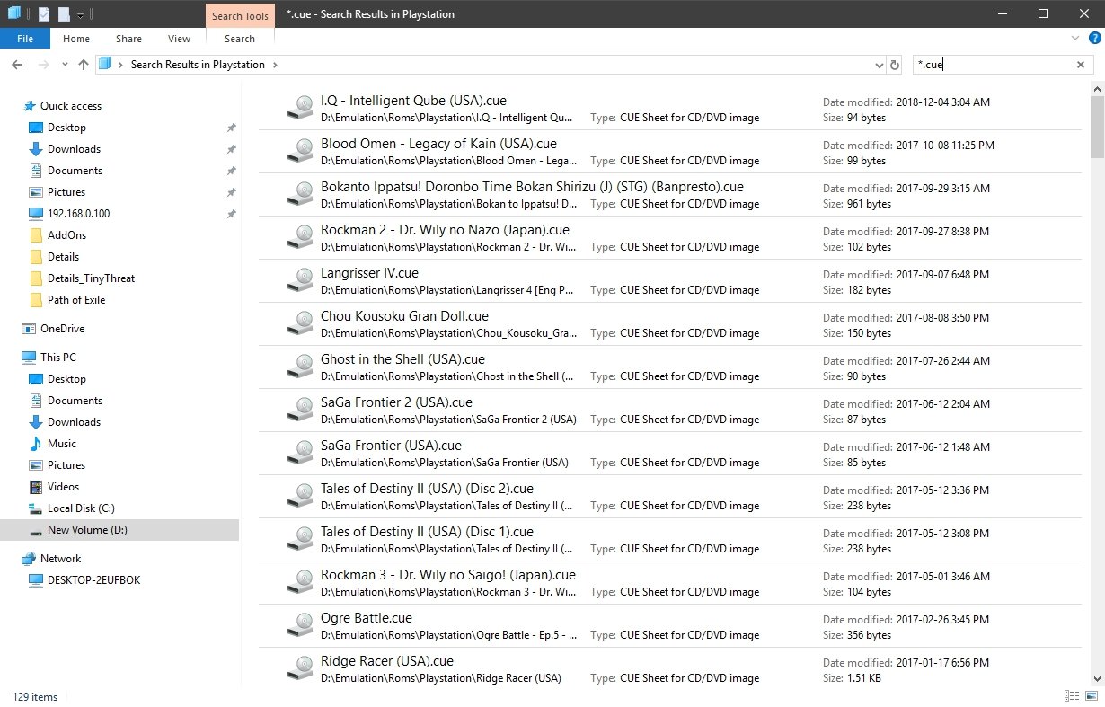Screen dimensions: 1105x707
Task: Open the Share ribbon tab
Action: [x=128, y=39]
